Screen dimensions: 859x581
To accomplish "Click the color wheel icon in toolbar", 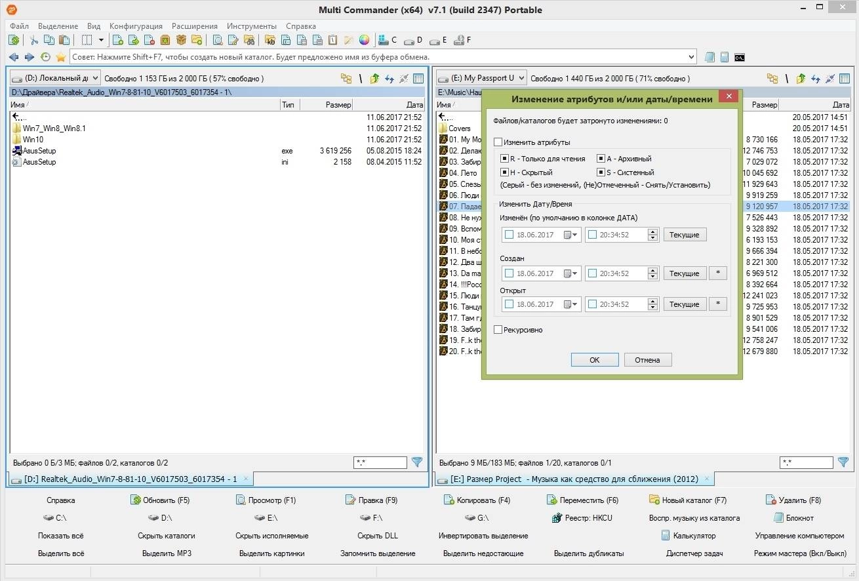I will click(x=364, y=40).
